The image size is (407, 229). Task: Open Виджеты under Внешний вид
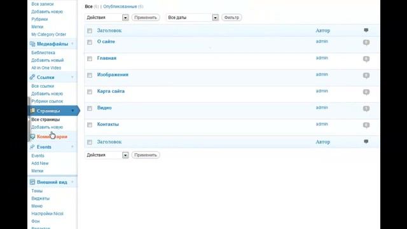click(40, 198)
